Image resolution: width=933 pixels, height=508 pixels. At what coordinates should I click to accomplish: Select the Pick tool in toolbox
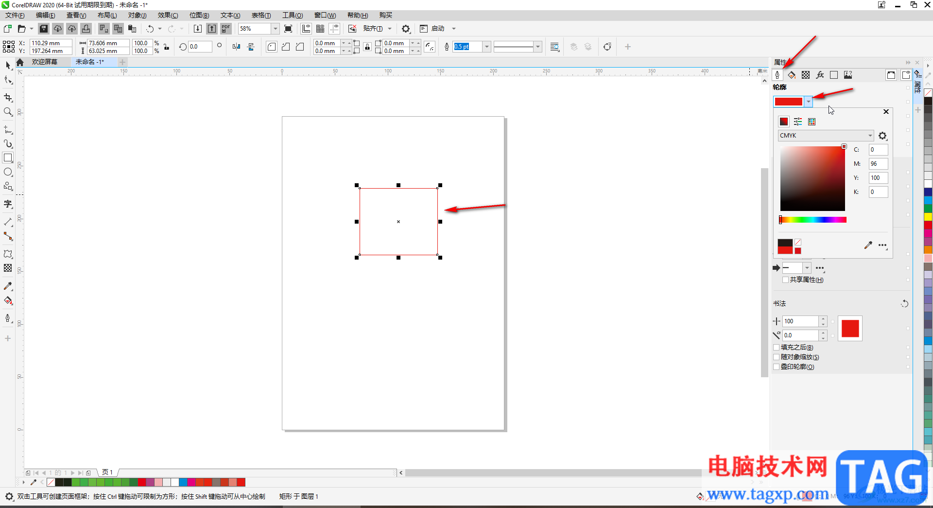coord(8,65)
